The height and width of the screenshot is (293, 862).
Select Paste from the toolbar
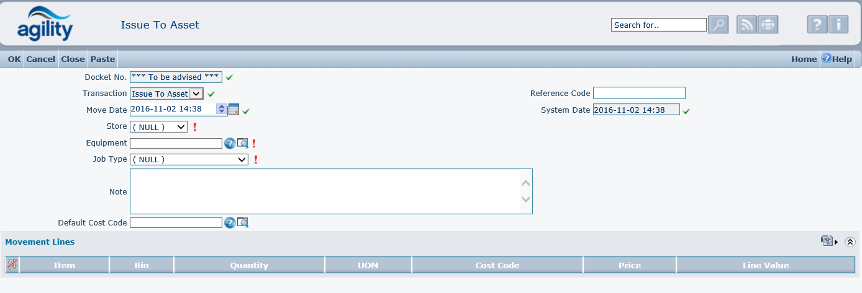(102, 59)
